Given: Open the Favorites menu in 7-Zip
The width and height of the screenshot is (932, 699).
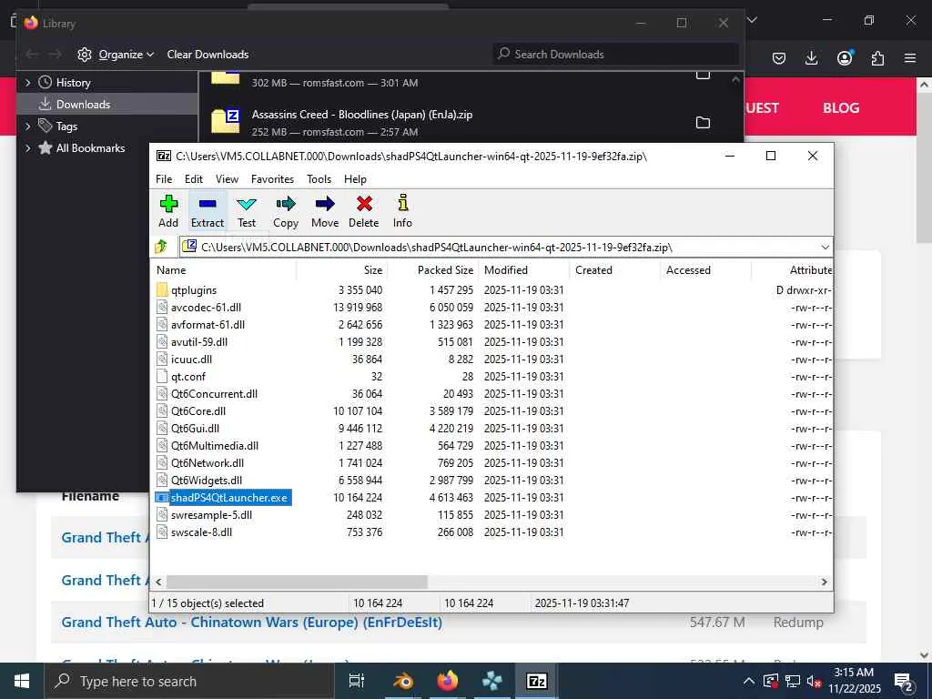Looking at the screenshot, I should tap(272, 179).
